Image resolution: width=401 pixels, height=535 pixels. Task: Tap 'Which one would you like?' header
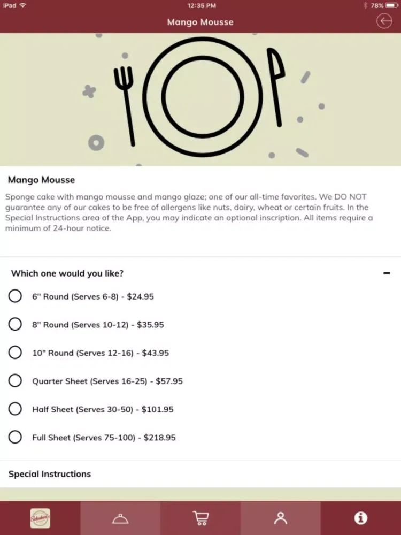(67, 273)
